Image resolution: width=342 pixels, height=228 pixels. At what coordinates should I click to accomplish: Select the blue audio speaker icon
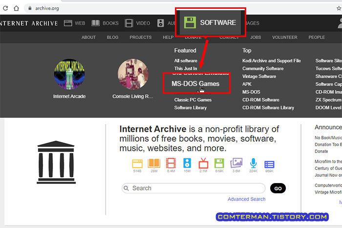click(187, 163)
